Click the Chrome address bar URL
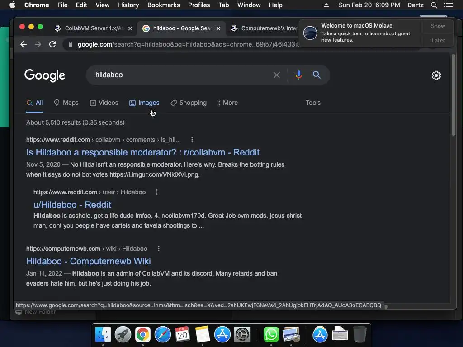The height and width of the screenshot is (347, 463). (x=188, y=44)
